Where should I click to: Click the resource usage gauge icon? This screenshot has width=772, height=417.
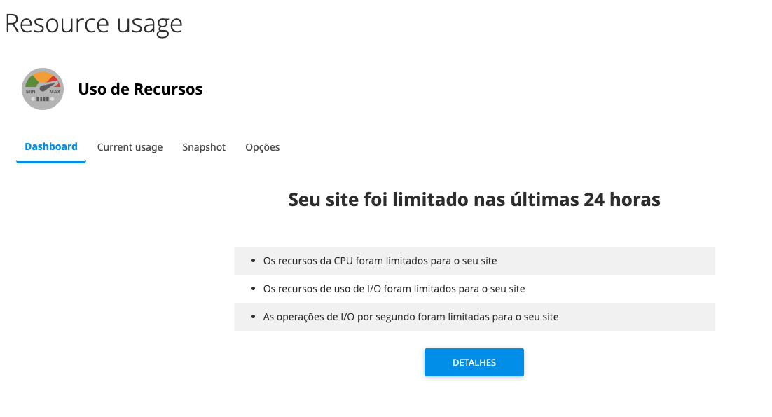[x=43, y=89]
